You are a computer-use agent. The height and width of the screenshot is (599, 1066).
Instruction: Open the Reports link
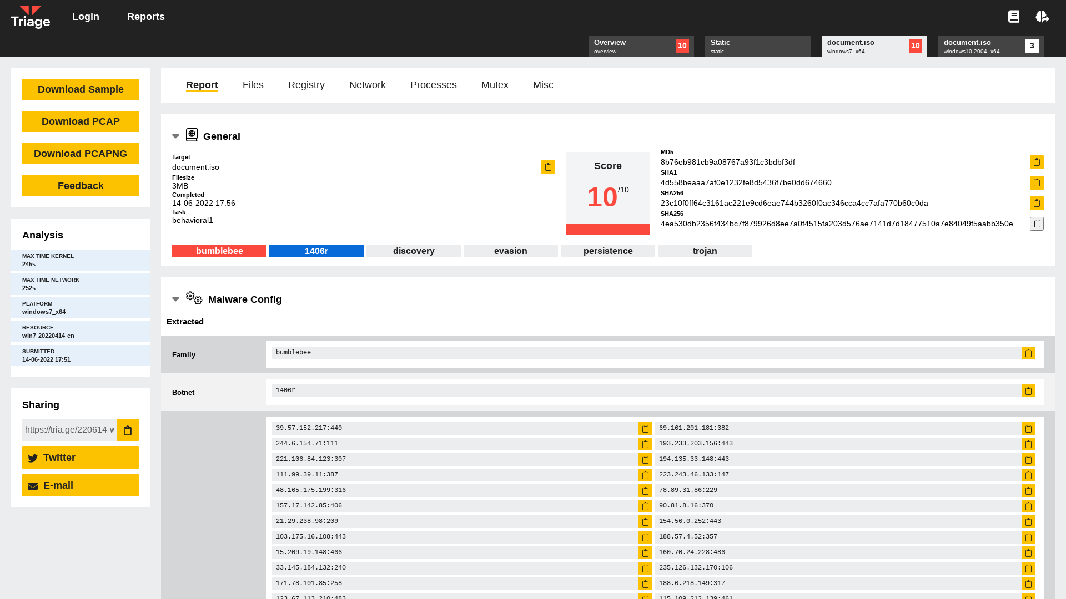tap(146, 17)
